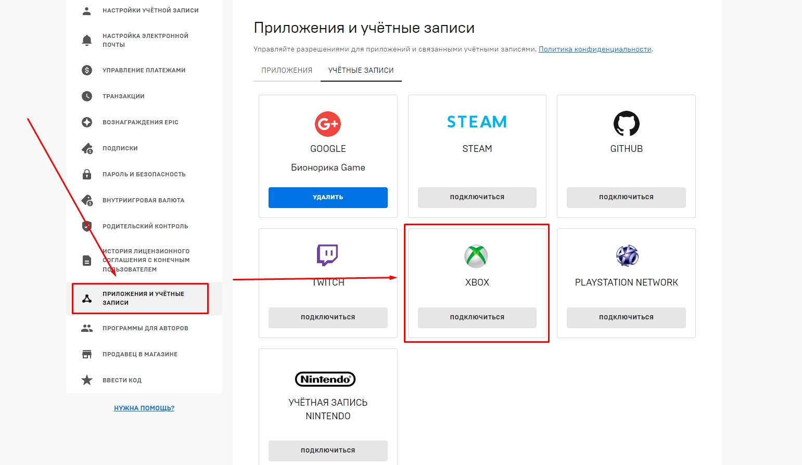
Task: Open Политика конфиденциальности link
Action: [x=595, y=49]
